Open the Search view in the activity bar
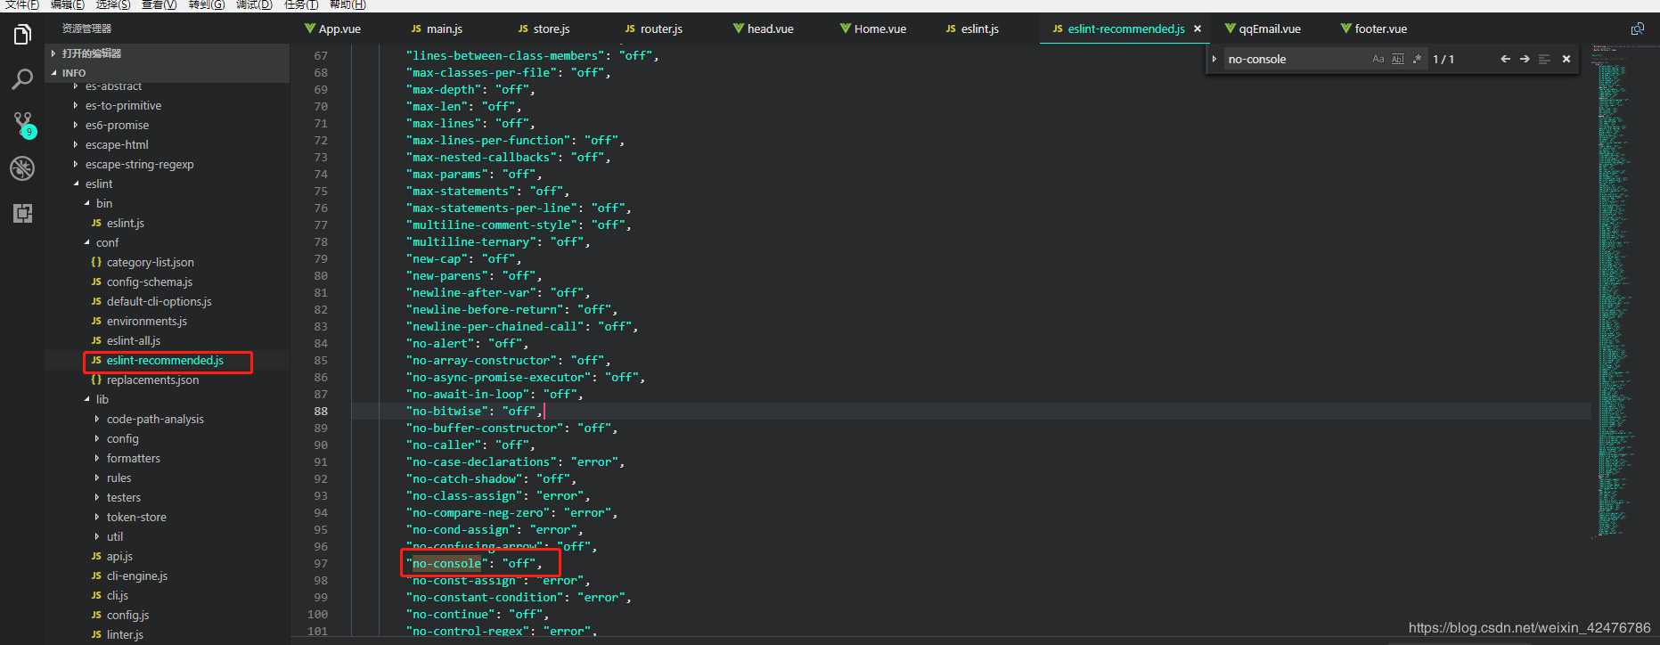 (22, 80)
